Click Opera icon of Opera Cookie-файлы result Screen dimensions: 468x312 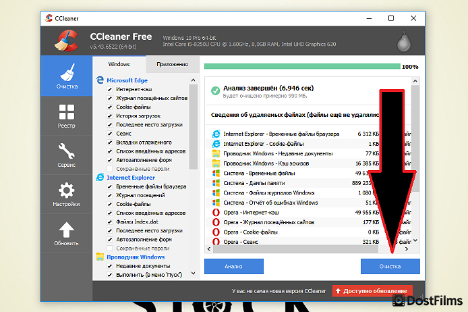[216, 232]
